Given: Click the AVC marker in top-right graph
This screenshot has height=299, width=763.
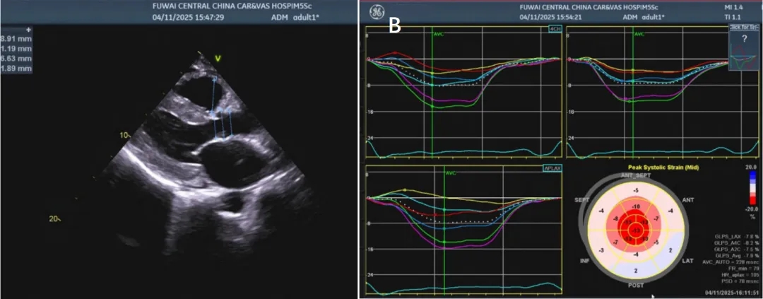Looking at the screenshot, I should pyautogui.click(x=639, y=33).
